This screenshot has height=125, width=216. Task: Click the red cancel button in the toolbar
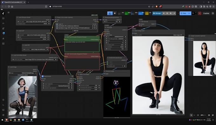tap(199, 13)
